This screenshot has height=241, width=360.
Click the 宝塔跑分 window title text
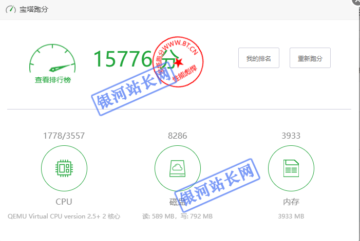[x=34, y=9]
